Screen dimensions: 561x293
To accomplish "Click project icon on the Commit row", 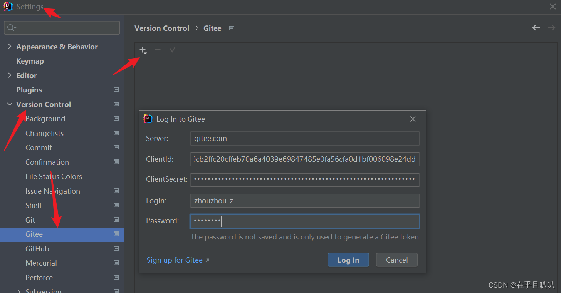I will click(116, 147).
